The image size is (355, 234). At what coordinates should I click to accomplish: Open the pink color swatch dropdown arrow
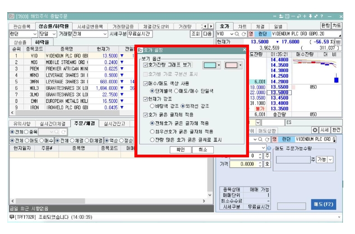coord(240,65)
